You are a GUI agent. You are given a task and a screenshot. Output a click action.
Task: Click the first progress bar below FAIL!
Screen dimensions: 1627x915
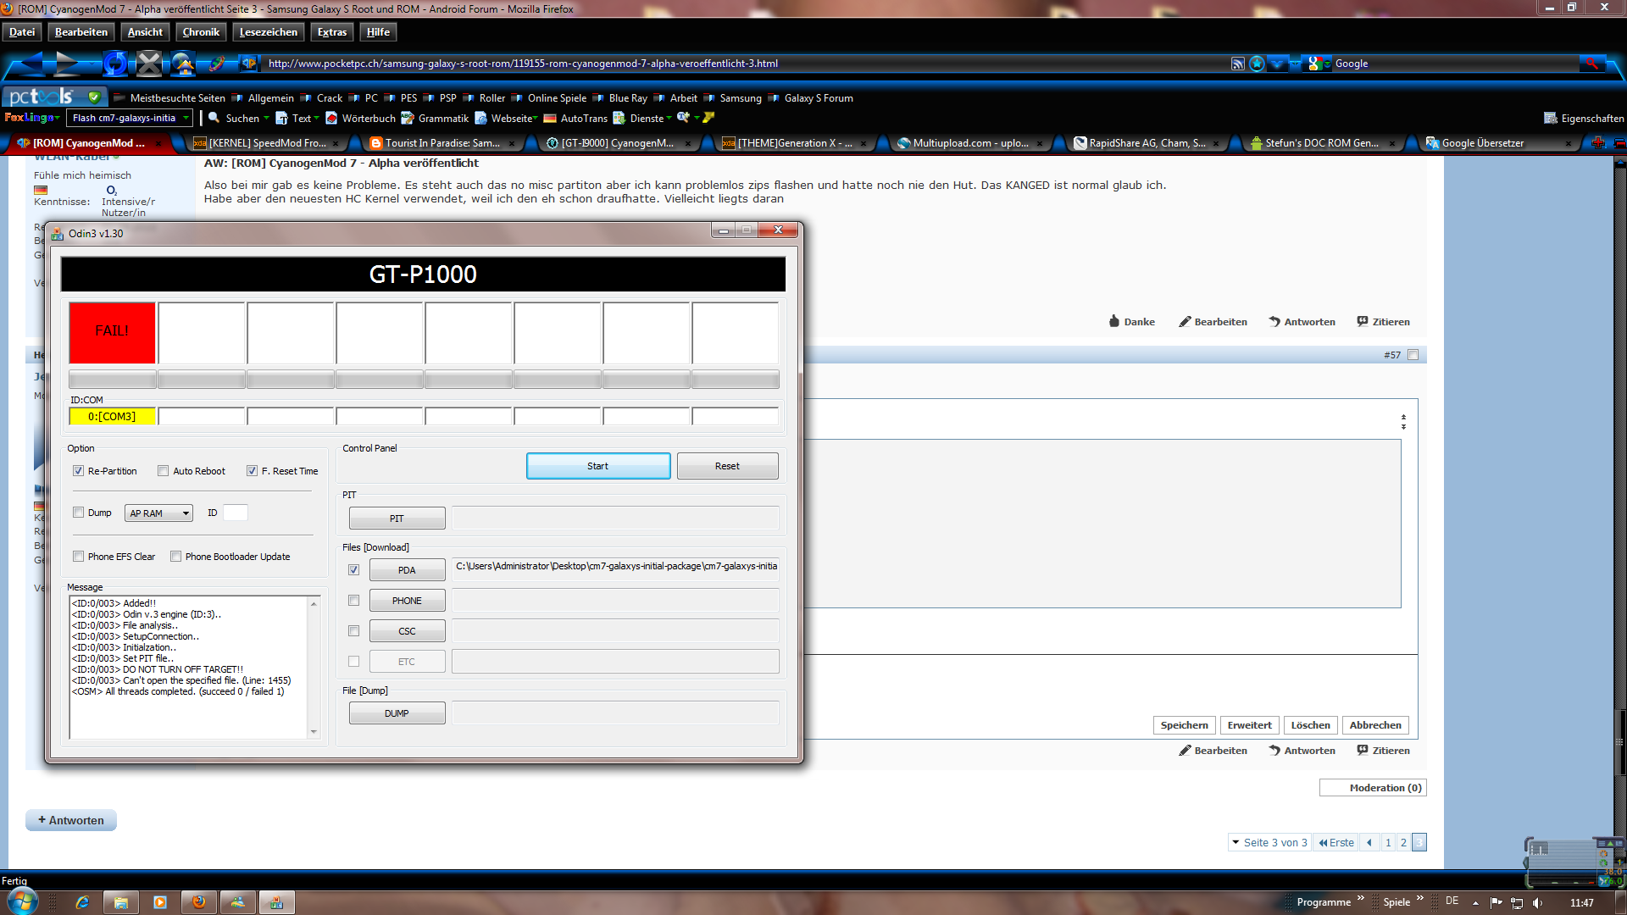[113, 380]
